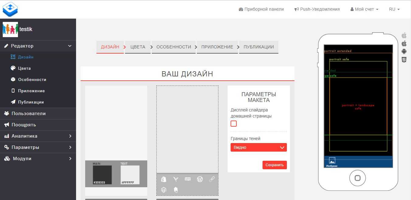Click the Shopify icon in the layout preview
The image size is (411, 200).
(x=164, y=179)
